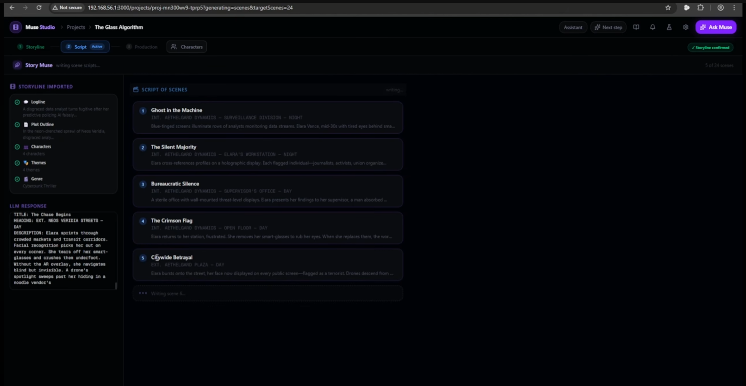Click the Muse Studio logo icon
Image resolution: width=746 pixels, height=386 pixels.
point(16,27)
